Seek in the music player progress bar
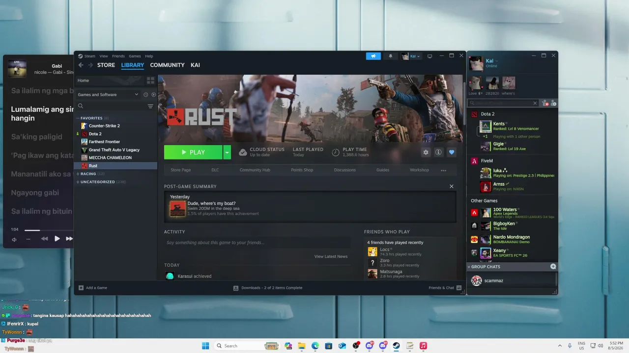The image size is (629, 353). (x=49, y=230)
